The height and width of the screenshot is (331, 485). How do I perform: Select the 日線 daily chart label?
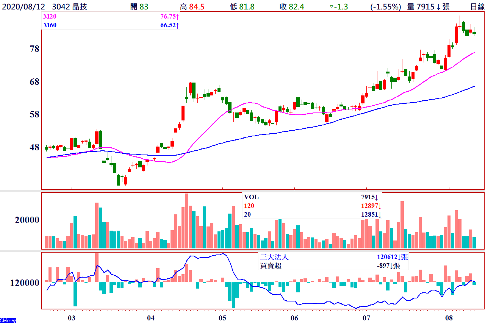tap(477, 6)
